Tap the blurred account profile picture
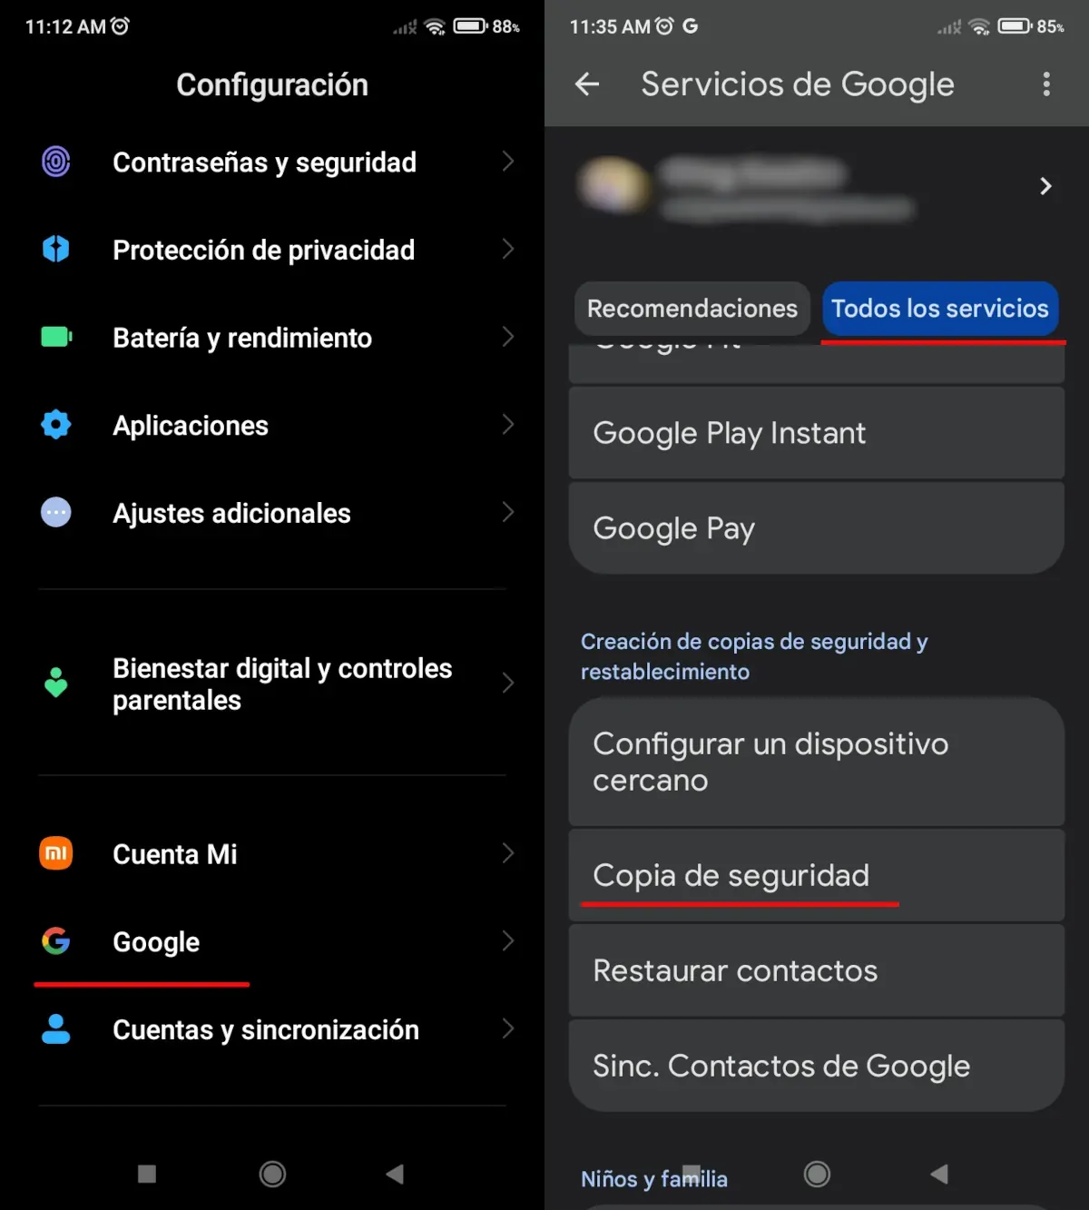 (x=614, y=185)
